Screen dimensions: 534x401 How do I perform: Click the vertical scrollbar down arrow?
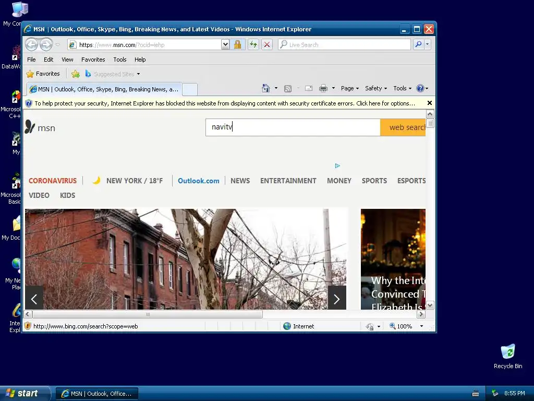pyautogui.click(x=430, y=305)
